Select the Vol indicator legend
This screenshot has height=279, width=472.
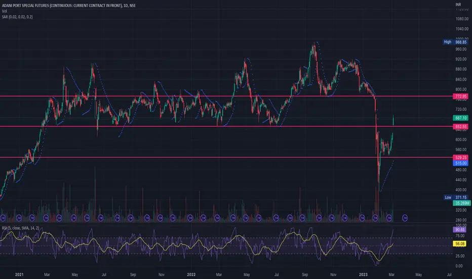[x=5, y=11]
